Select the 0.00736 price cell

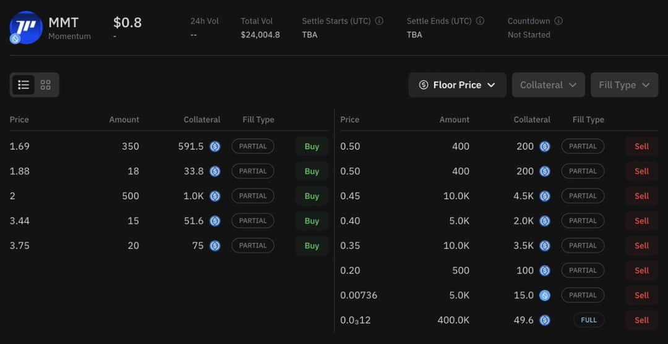pyautogui.click(x=359, y=295)
